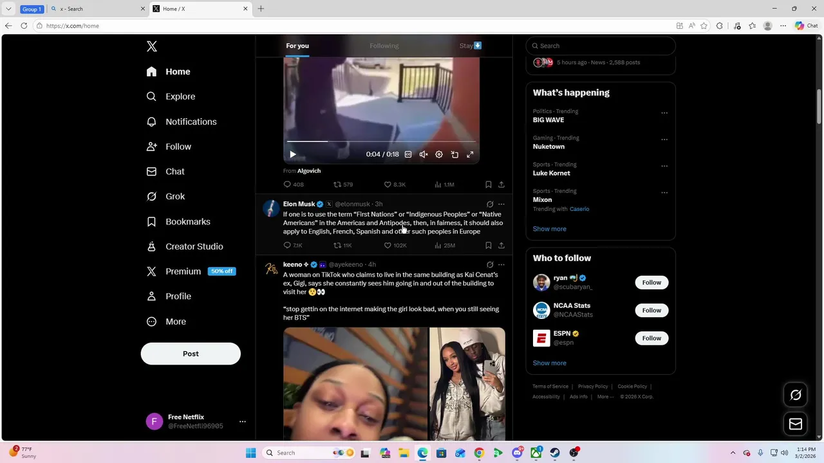Open Premium 50% off item
This screenshot has height=463, width=824.
click(191, 271)
